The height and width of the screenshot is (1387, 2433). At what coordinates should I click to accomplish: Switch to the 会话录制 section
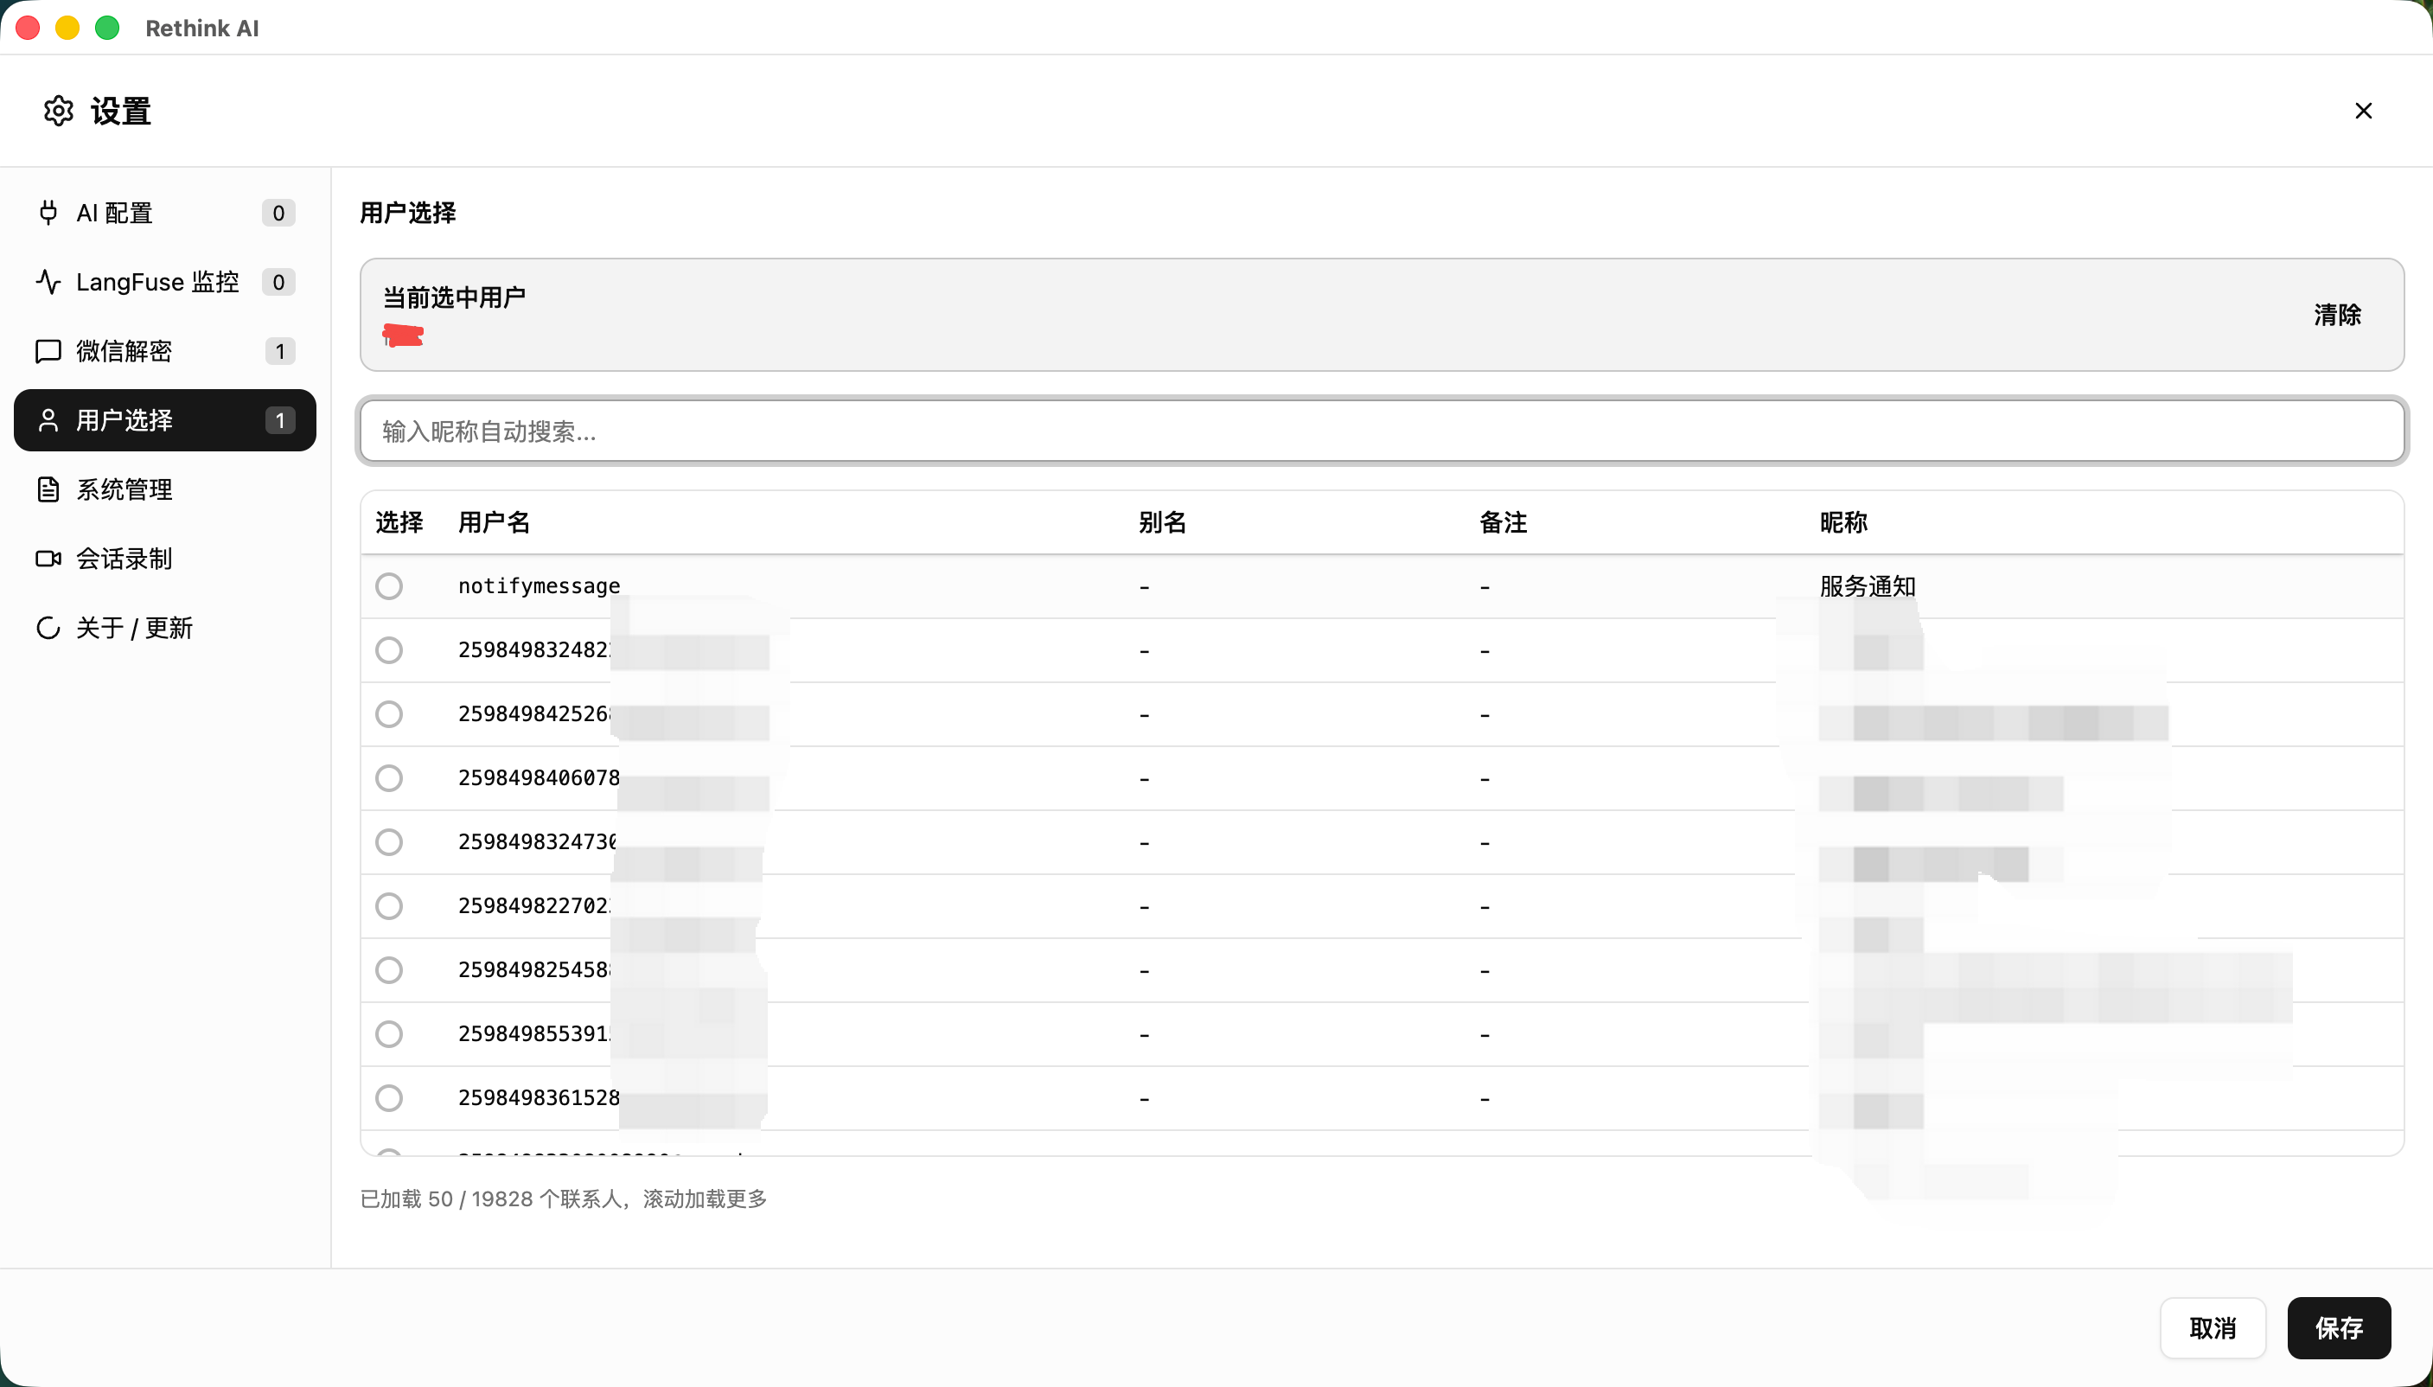point(125,559)
